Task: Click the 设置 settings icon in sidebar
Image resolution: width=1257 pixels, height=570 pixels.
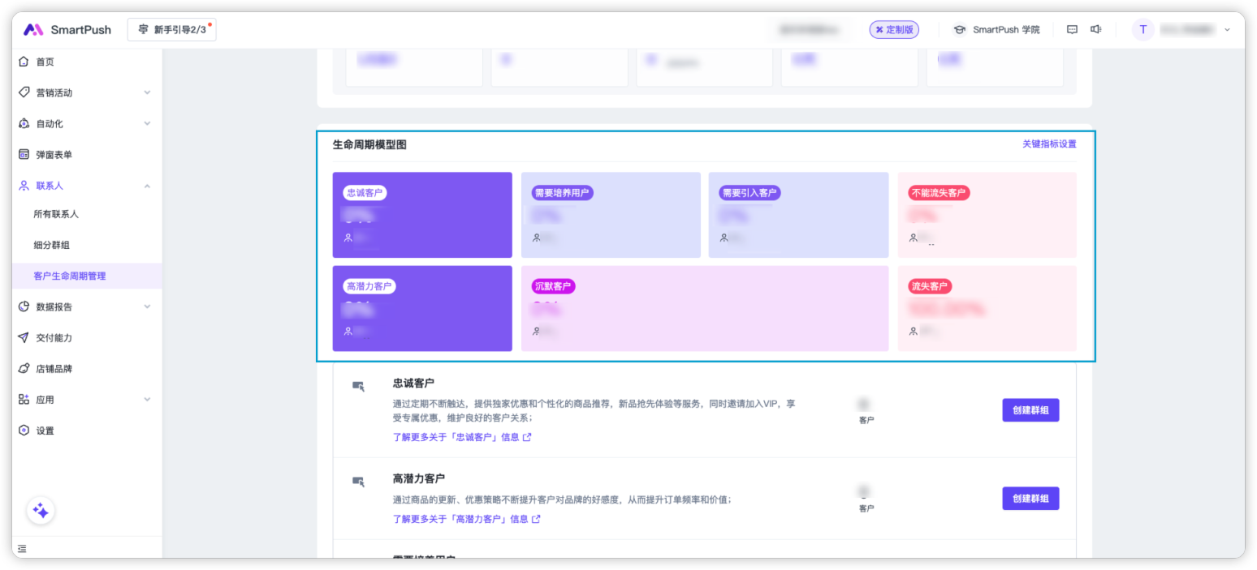Action: click(x=24, y=431)
